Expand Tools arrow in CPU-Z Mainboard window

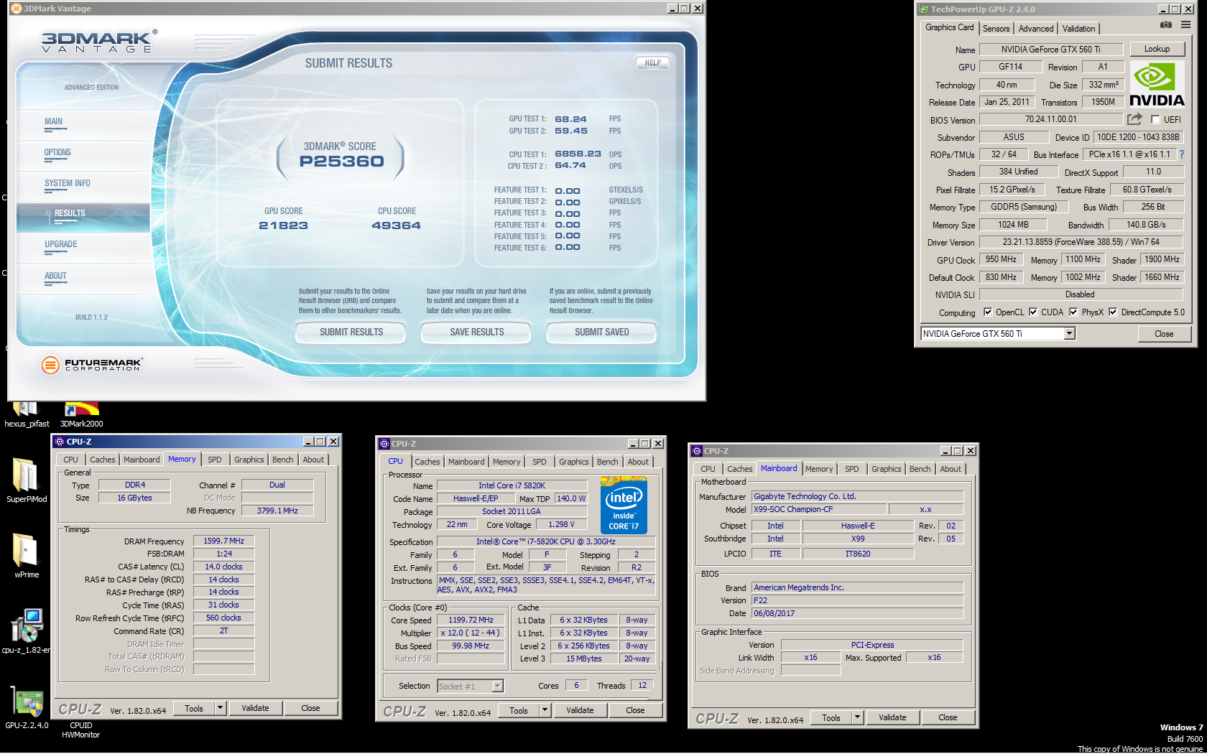[857, 717]
